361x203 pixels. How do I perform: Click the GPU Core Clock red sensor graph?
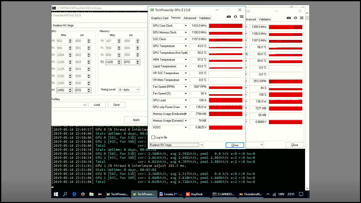coord(226,26)
